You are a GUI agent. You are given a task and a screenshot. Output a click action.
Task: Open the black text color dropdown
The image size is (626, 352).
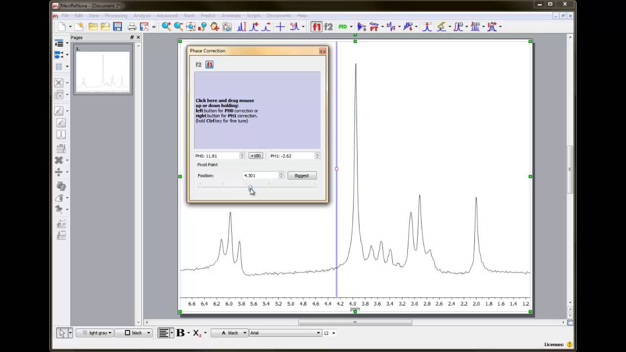(x=229, y=333)
